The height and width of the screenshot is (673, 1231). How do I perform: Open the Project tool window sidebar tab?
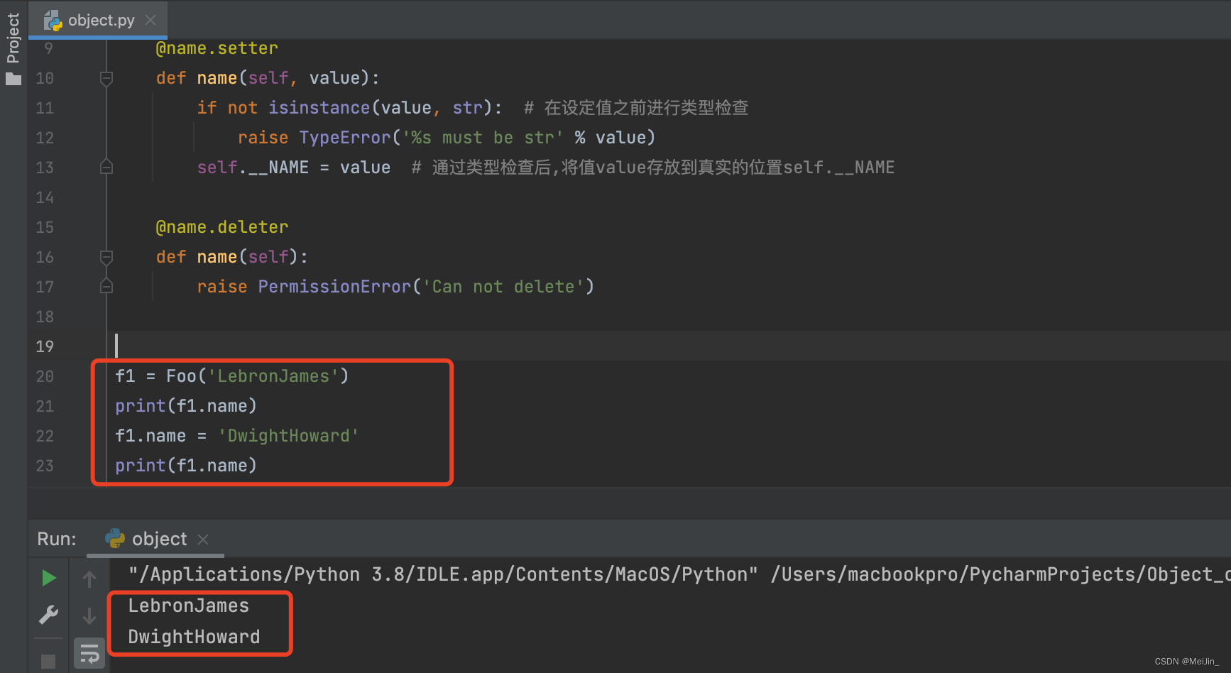click(x=13, y=38)
